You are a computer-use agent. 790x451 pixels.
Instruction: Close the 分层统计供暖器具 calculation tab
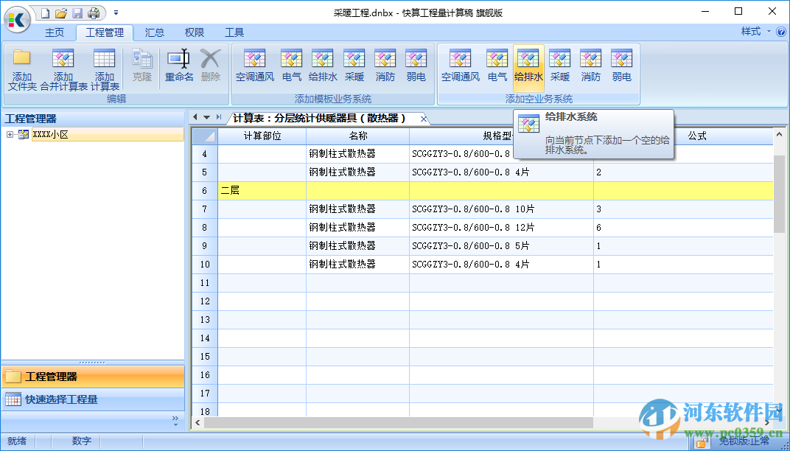pos(424,117)
